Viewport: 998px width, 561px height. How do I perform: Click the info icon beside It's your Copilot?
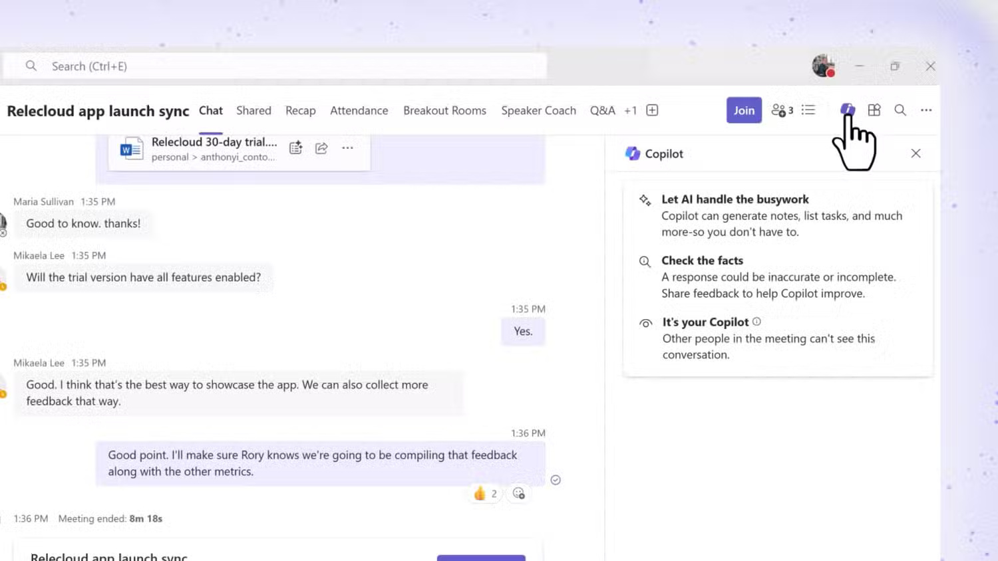tap(756, 322)
